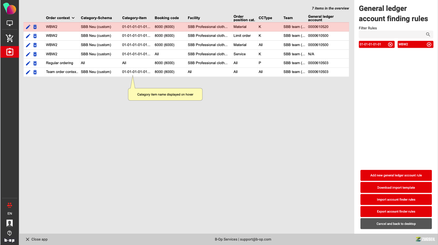Screen dimensions: 438x245
Task: Click Export account finder rules button
Action: click(396, 212)
